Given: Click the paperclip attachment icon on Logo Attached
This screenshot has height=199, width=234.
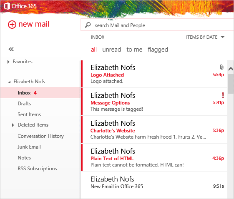Looking at the screenshot, I should click(x=221, y=67).
